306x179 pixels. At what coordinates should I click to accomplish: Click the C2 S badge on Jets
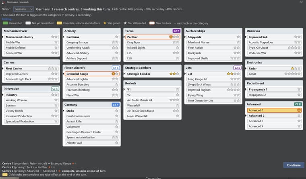(237, 68)
